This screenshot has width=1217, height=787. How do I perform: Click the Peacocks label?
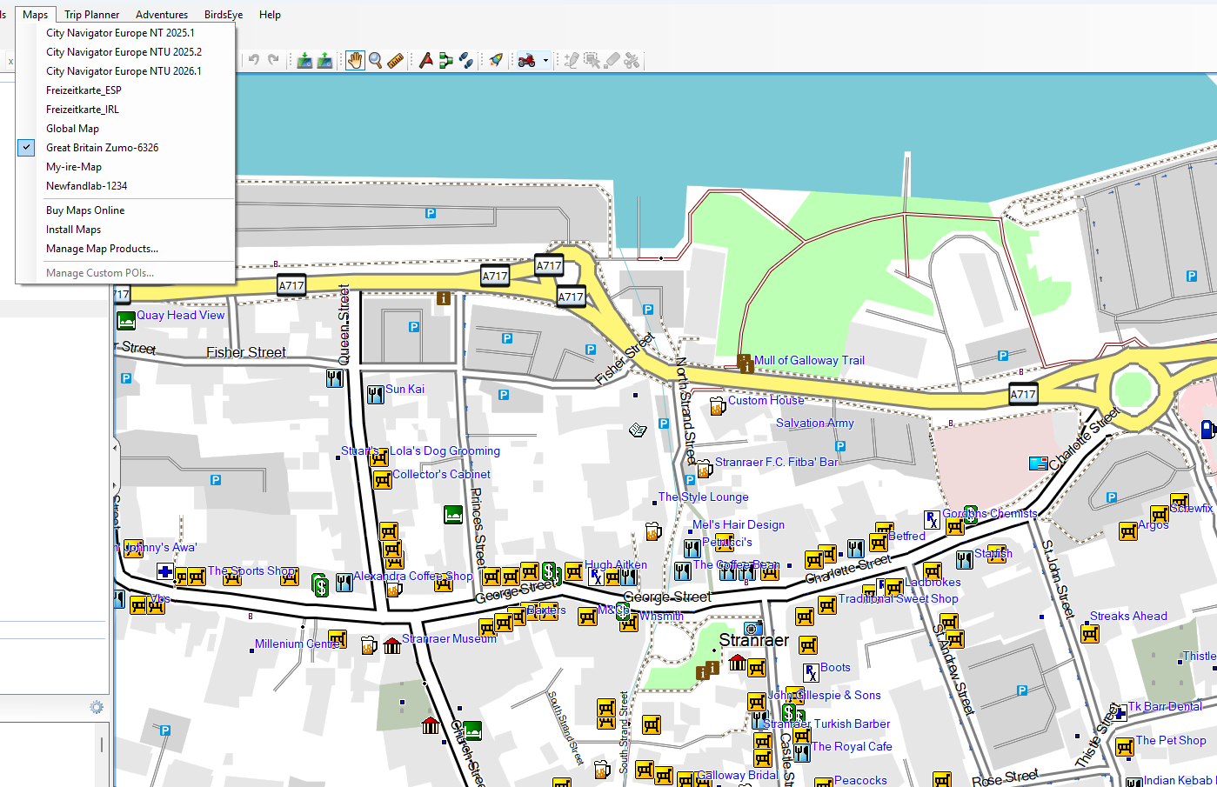pyautogui.click(x=860, y=780)
